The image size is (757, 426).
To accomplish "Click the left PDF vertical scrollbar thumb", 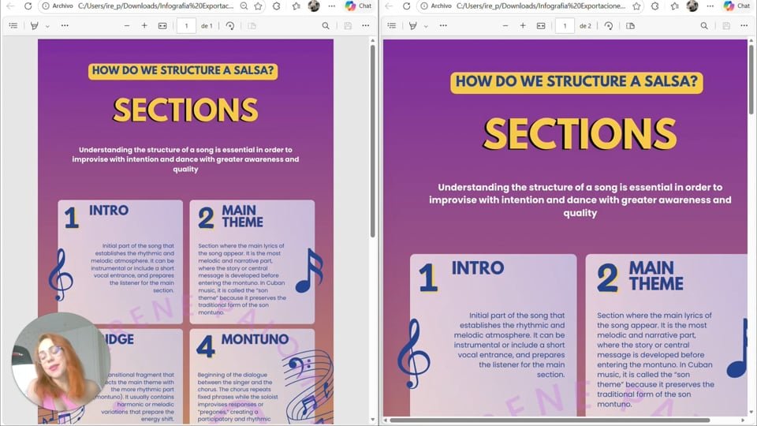I will 373,140.
